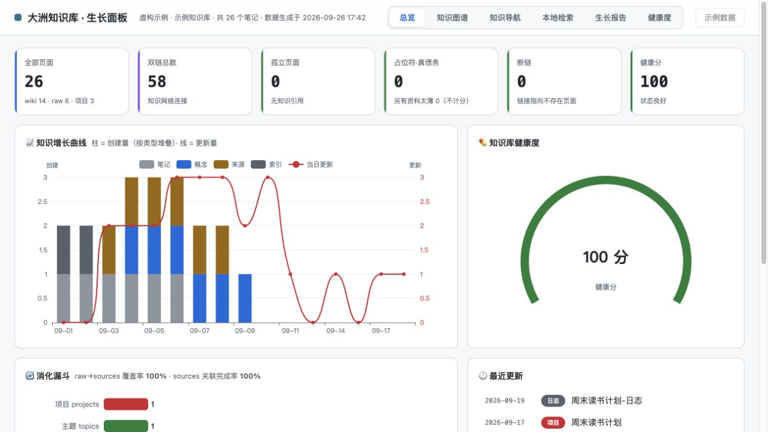The width and height of the screenshot is (768, 432).
Task: Open the 周末读书计划-日志 entry
Action: (607, 400)
